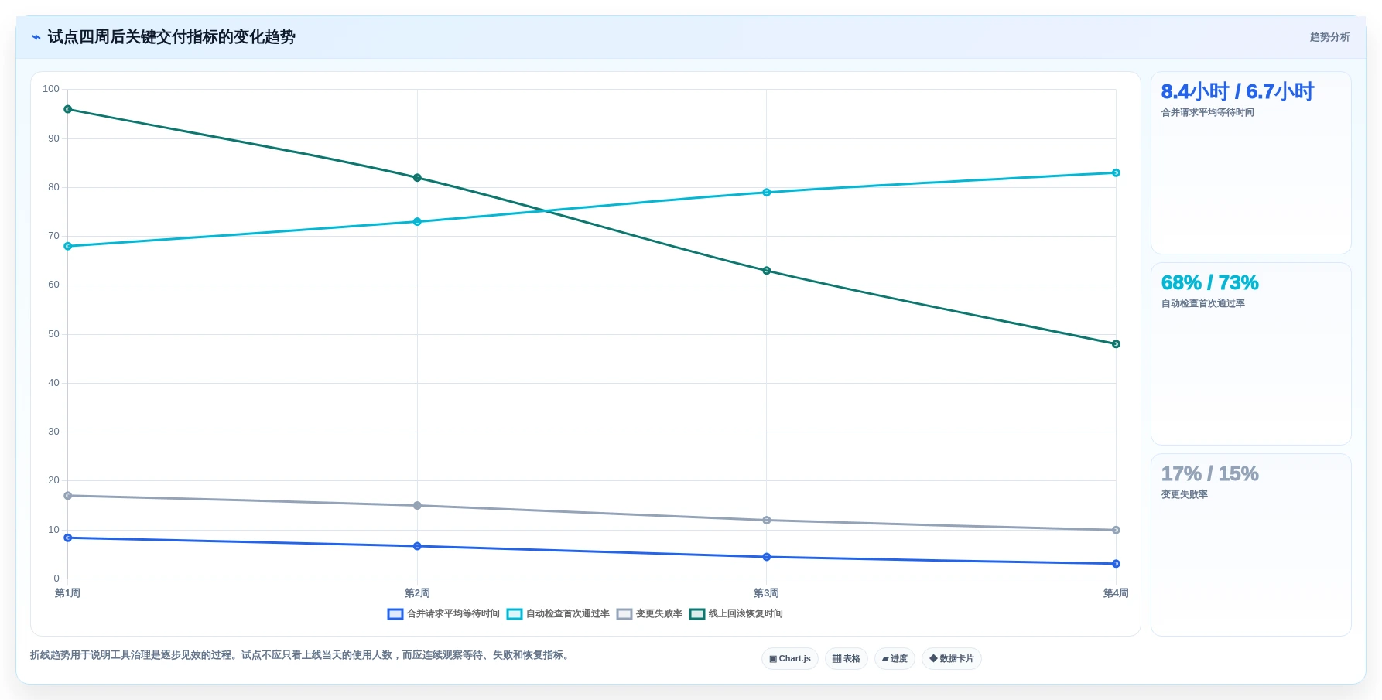Select 第4周 point on cyan pass-rate line

click(1116, 173)
